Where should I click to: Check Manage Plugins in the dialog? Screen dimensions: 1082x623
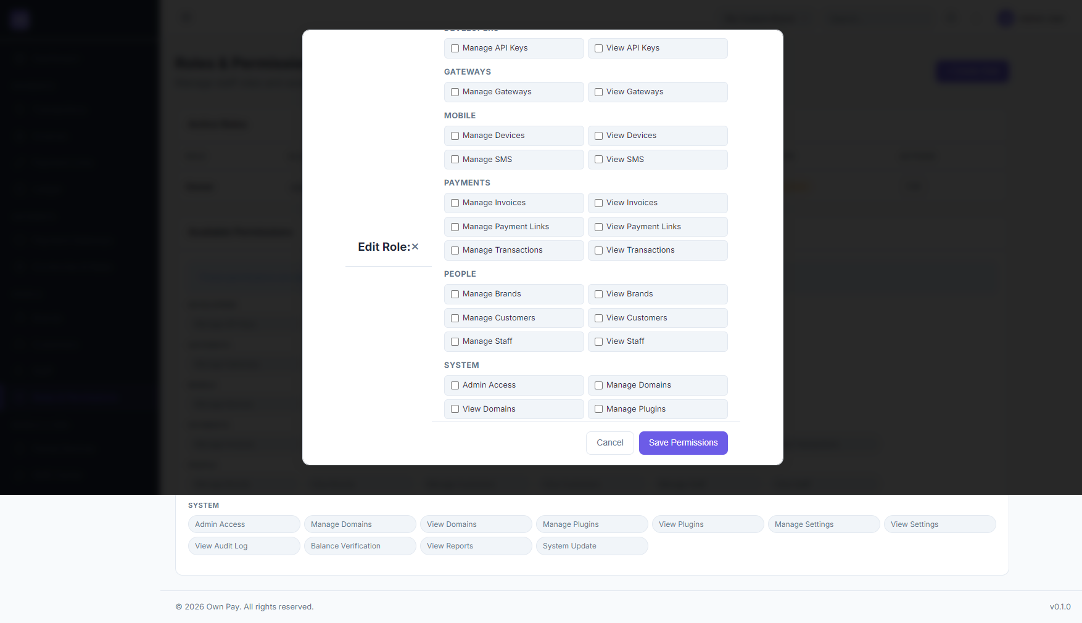pos(598,409)
